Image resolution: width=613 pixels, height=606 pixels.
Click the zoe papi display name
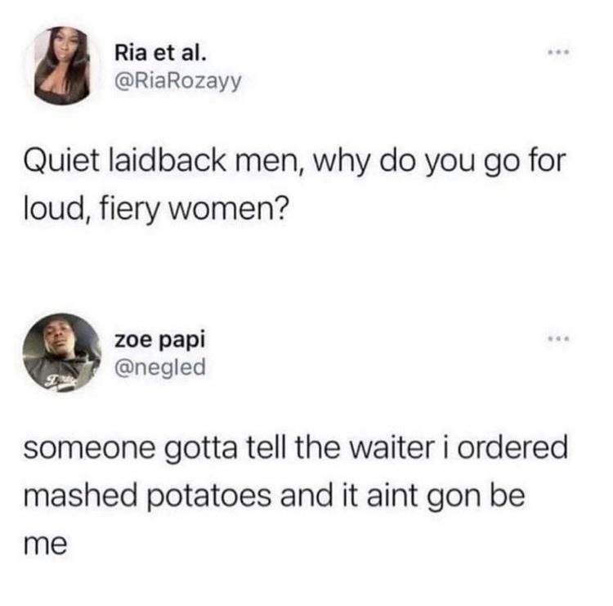(x=159, y=340)
